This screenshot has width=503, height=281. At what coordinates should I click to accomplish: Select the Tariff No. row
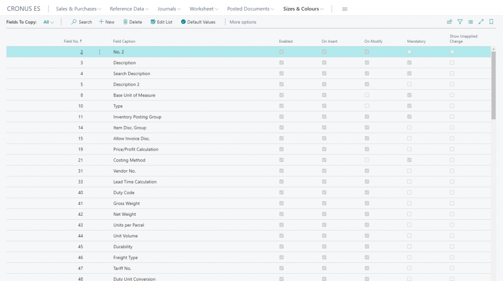click(x=249, y=268)
